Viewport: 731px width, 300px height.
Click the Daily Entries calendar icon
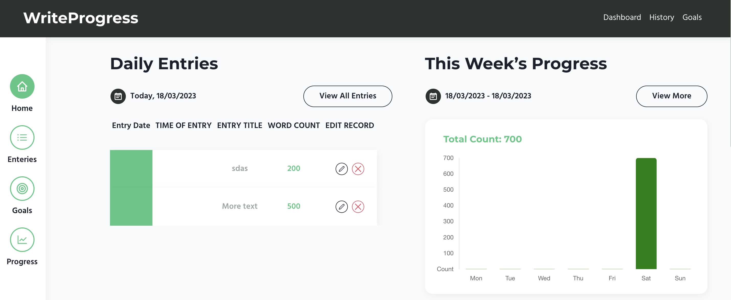click(x=118, y=96)
